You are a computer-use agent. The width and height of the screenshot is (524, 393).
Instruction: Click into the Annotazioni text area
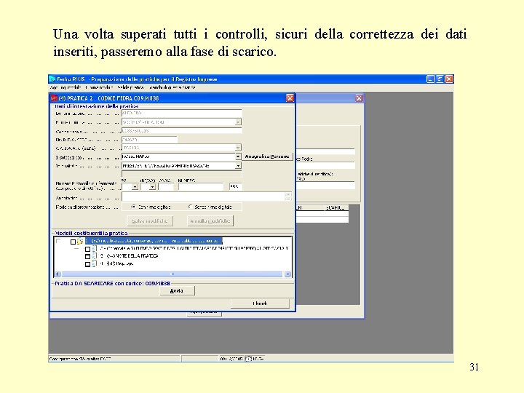[x=203, y=196]
